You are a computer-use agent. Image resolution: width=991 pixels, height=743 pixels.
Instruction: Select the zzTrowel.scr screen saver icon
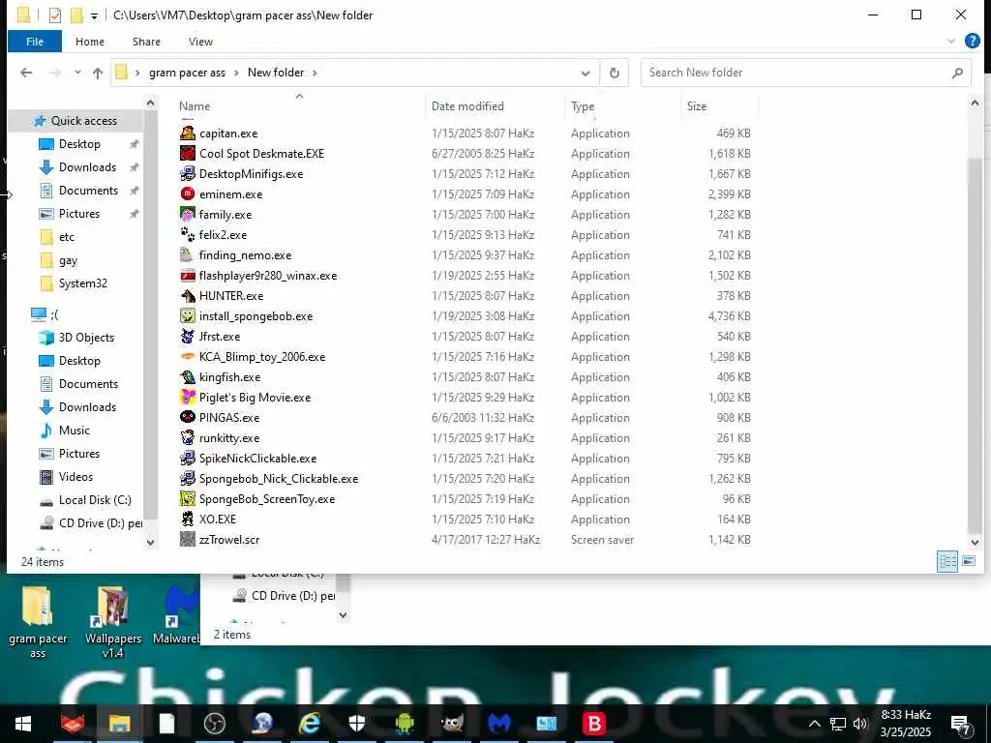point(187,540)
